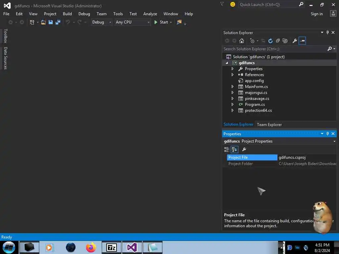
Task: Click the Collapse All icon in Solution Explorer
Action: coord(278,41)
